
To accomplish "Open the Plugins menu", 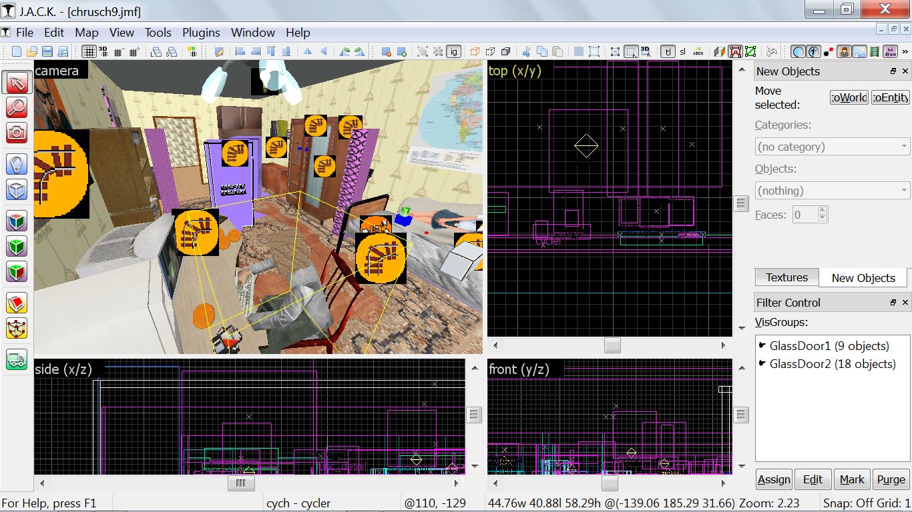I will point(201,32).
